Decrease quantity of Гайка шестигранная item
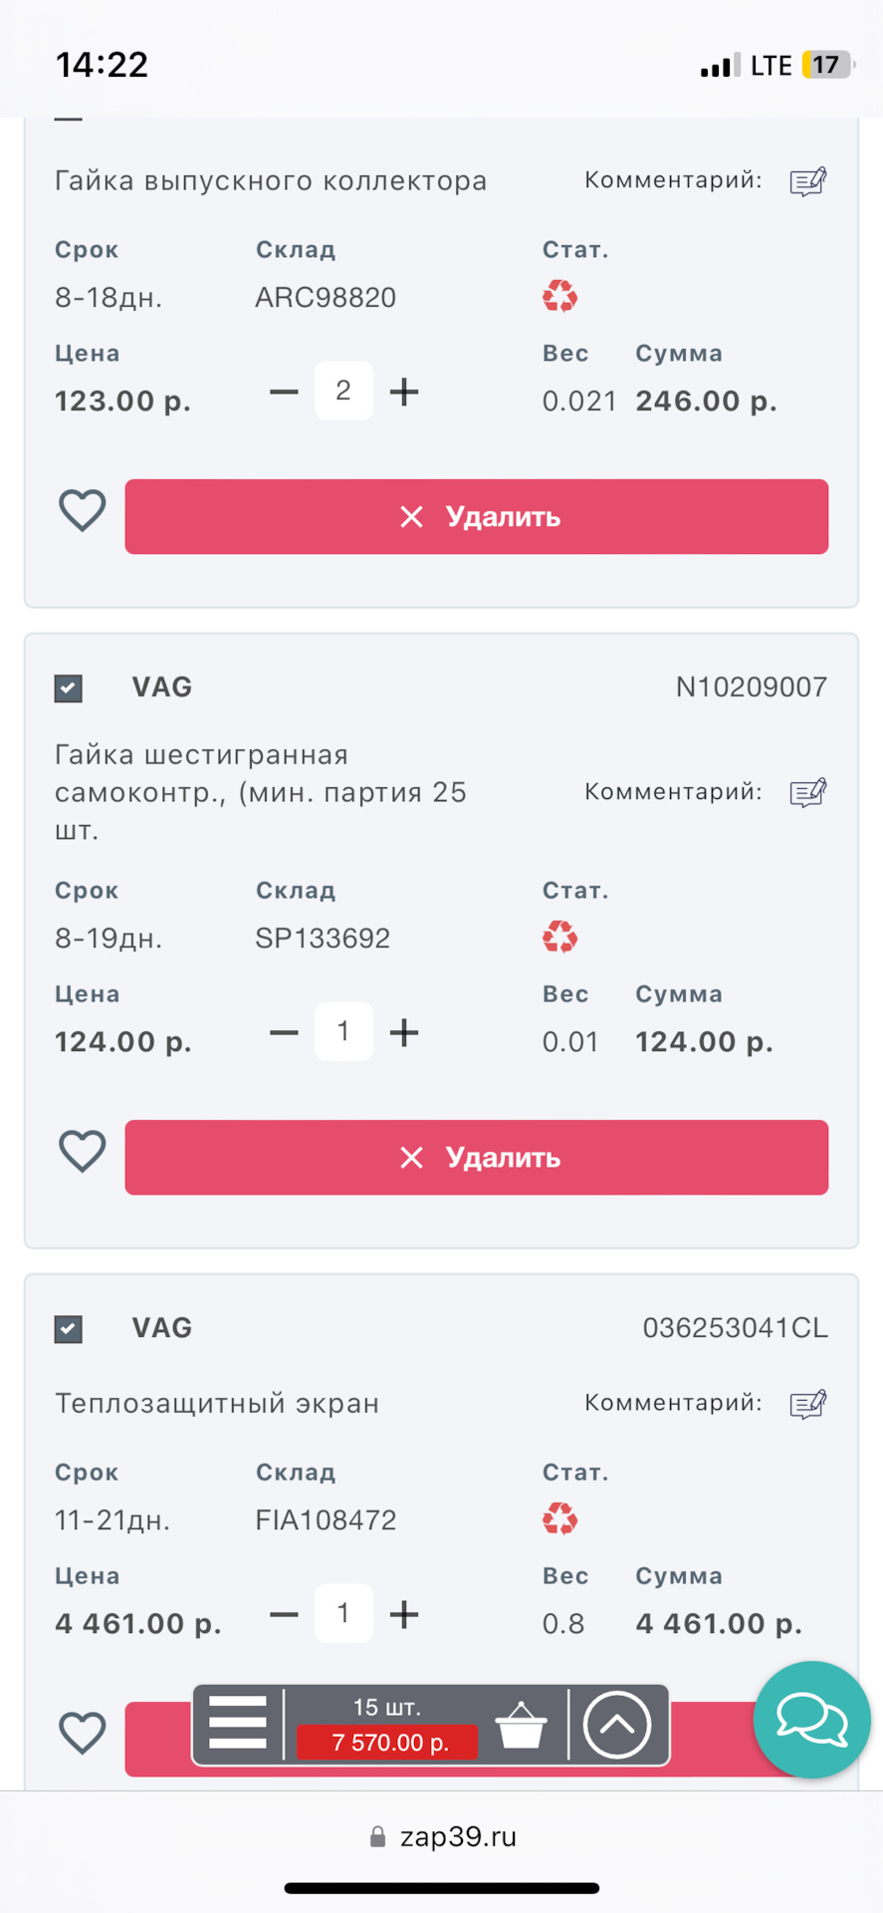 tap(284, 1032)
